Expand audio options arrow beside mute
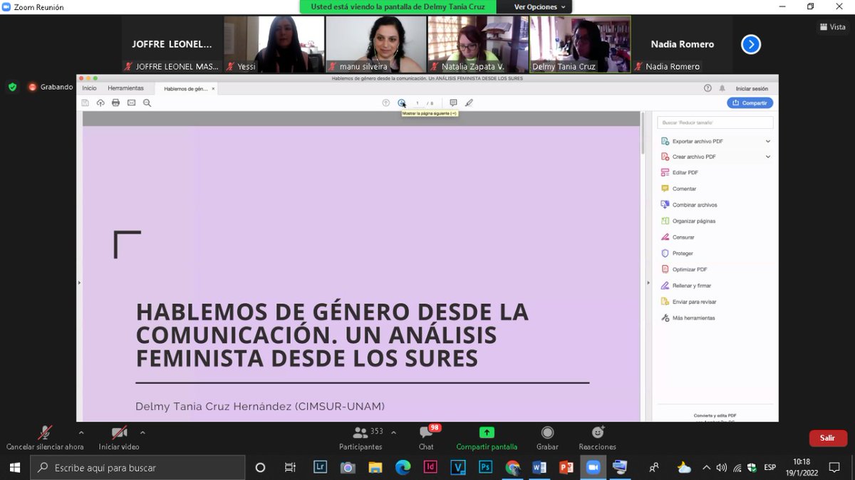 click(81, 432)
